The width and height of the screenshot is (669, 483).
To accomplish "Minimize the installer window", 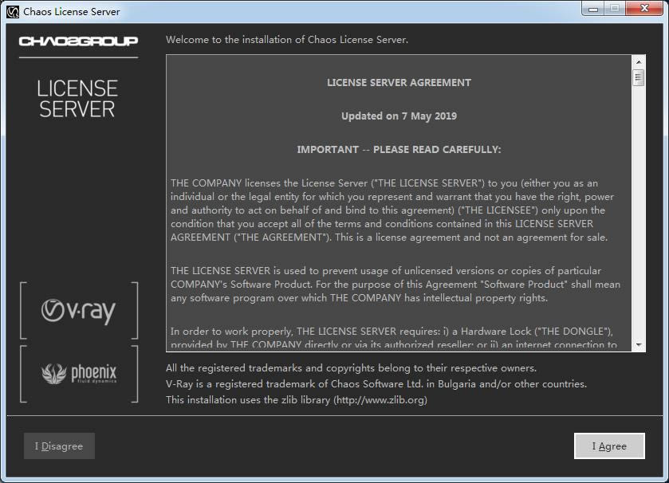I will pyautogui.click(x=592, y=8).
